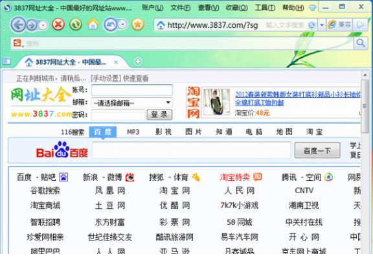The width and height of the screenshot is (373, 258).
Task: Open the 工具(T) menu
Action: pos(265,8)
